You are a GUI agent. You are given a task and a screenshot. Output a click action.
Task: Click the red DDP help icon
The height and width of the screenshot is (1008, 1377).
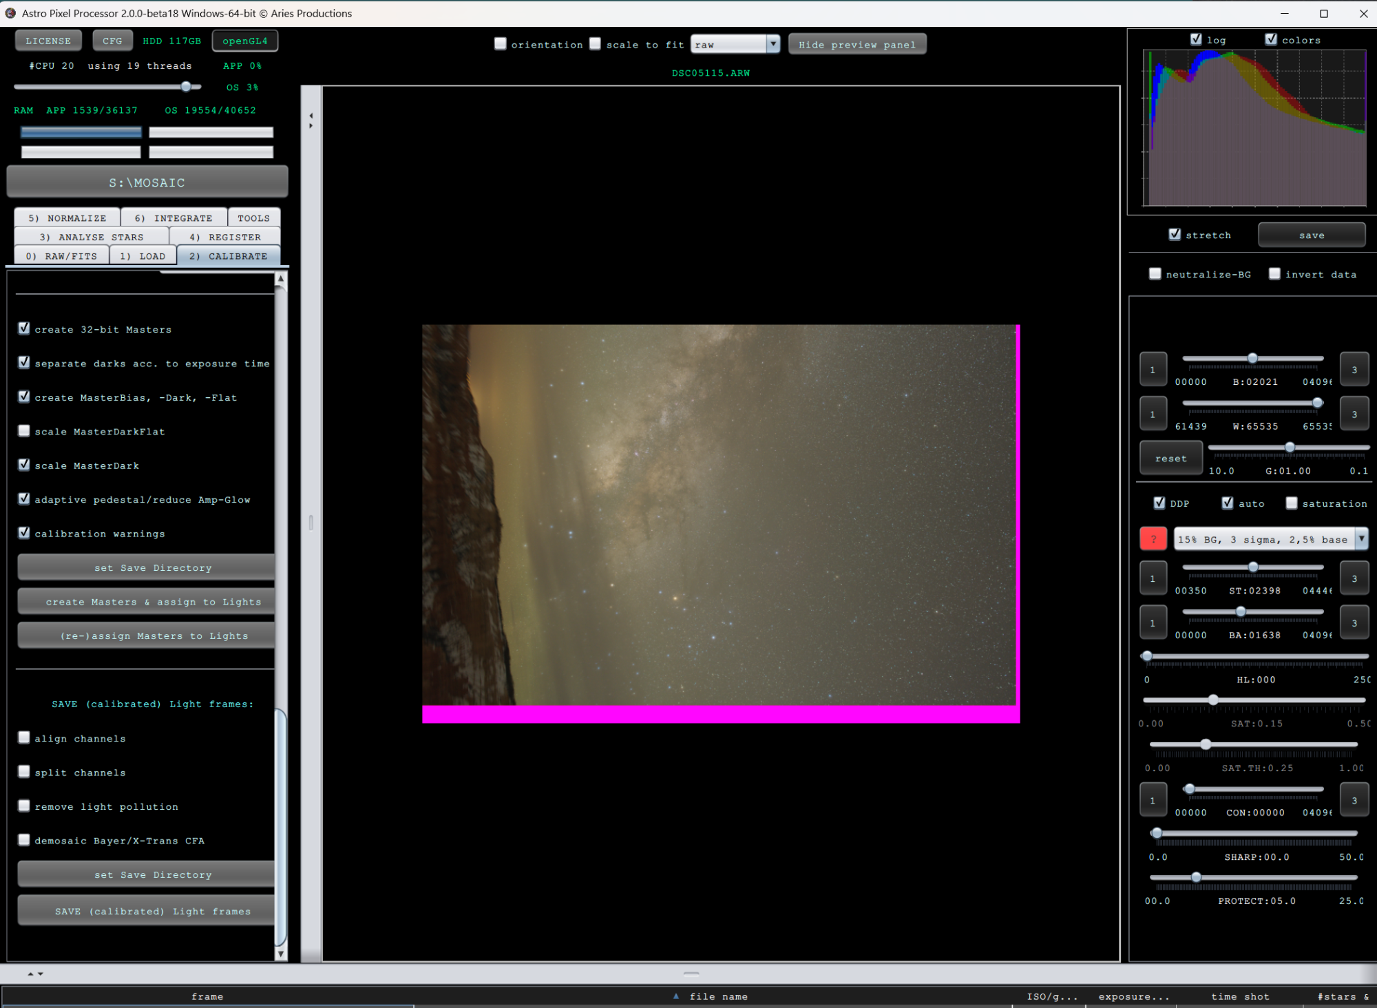point(1153,538)
